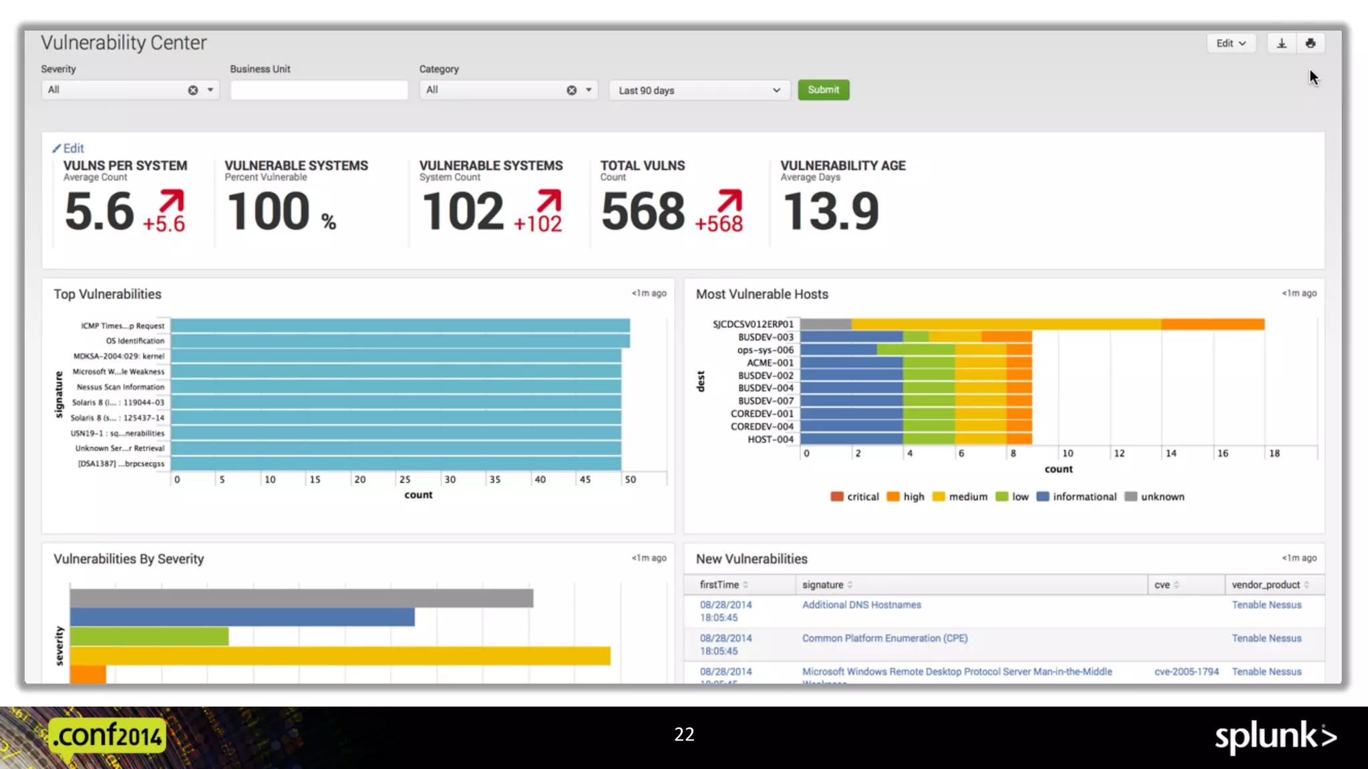Sort by cve column arrows
The image size is (1368, 769).
tap(1176, 585)
